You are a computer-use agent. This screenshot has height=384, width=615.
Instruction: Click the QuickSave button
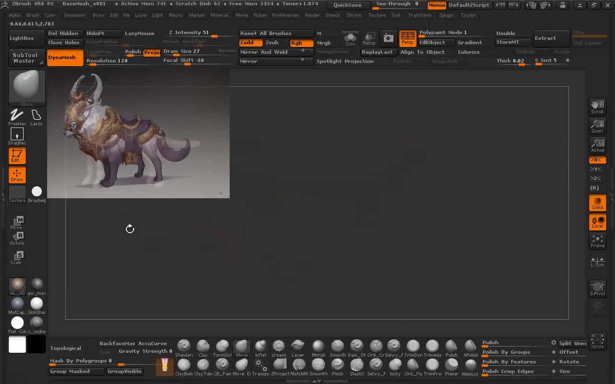(x=348, y=5)
